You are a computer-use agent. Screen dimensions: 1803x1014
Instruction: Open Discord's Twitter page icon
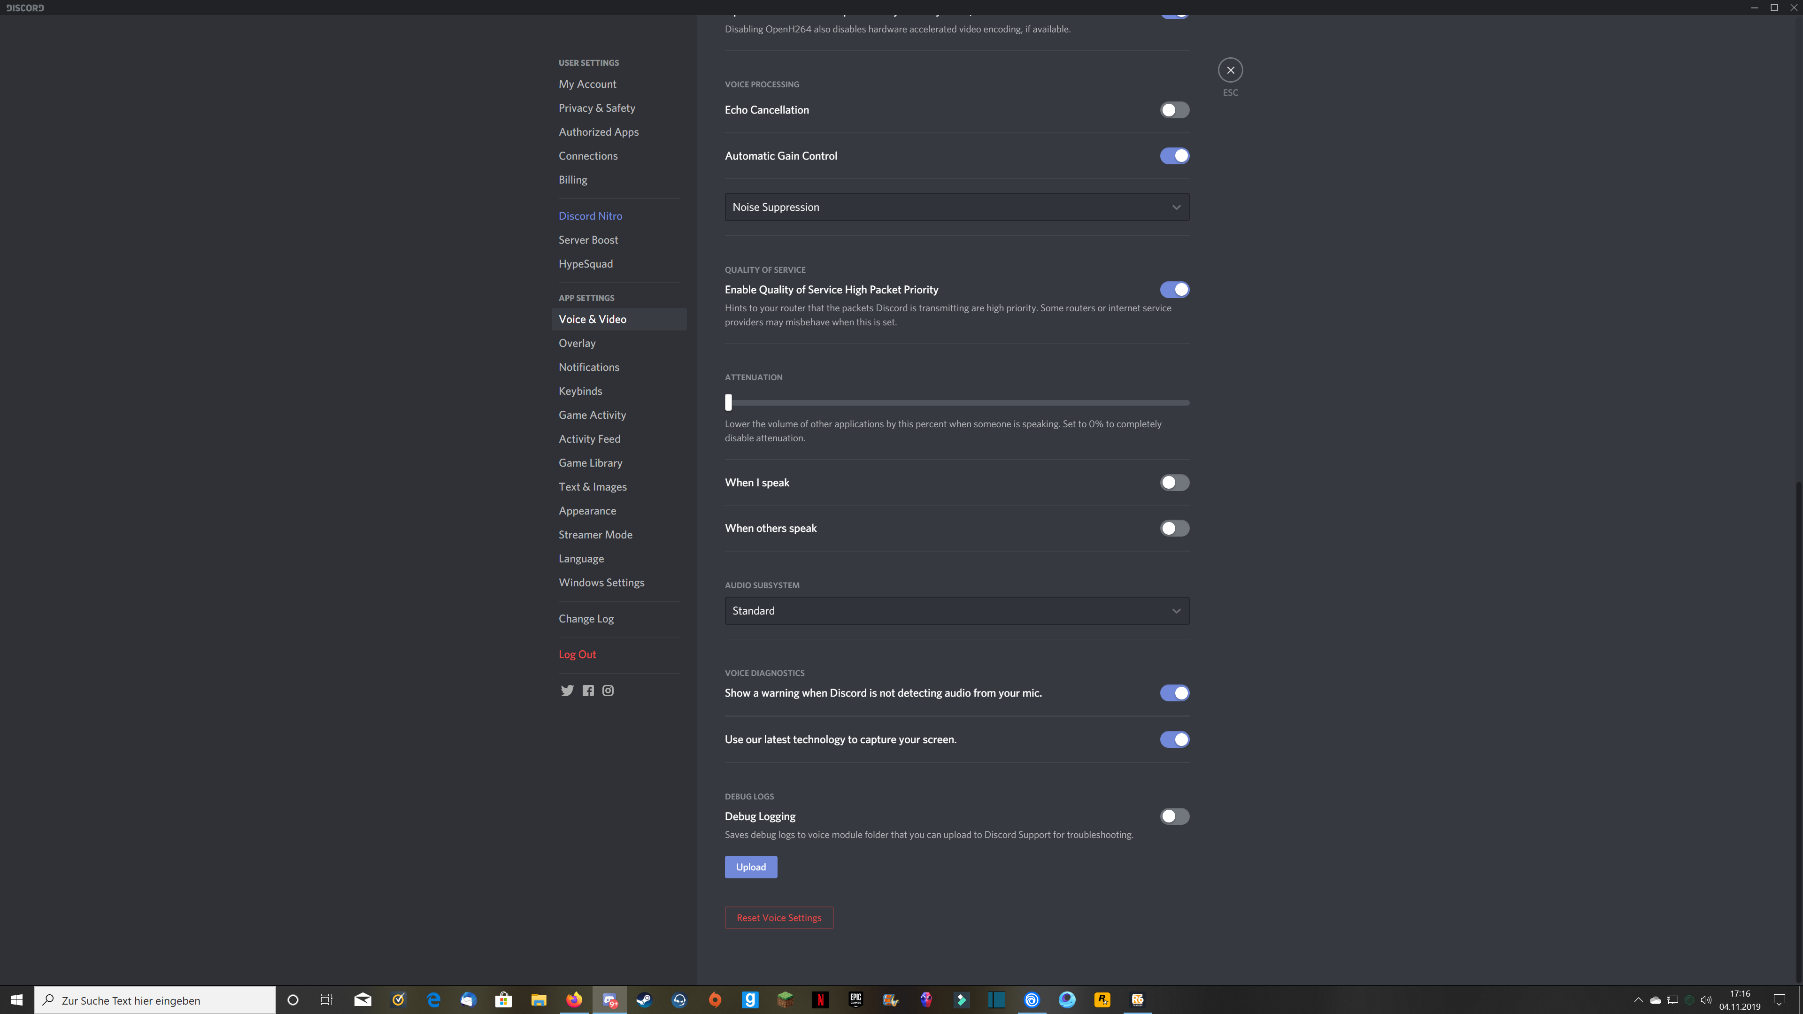[567, 691]
